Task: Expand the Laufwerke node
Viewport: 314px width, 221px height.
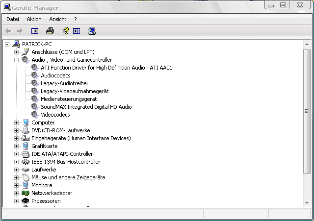Action: tap(16, 170)
